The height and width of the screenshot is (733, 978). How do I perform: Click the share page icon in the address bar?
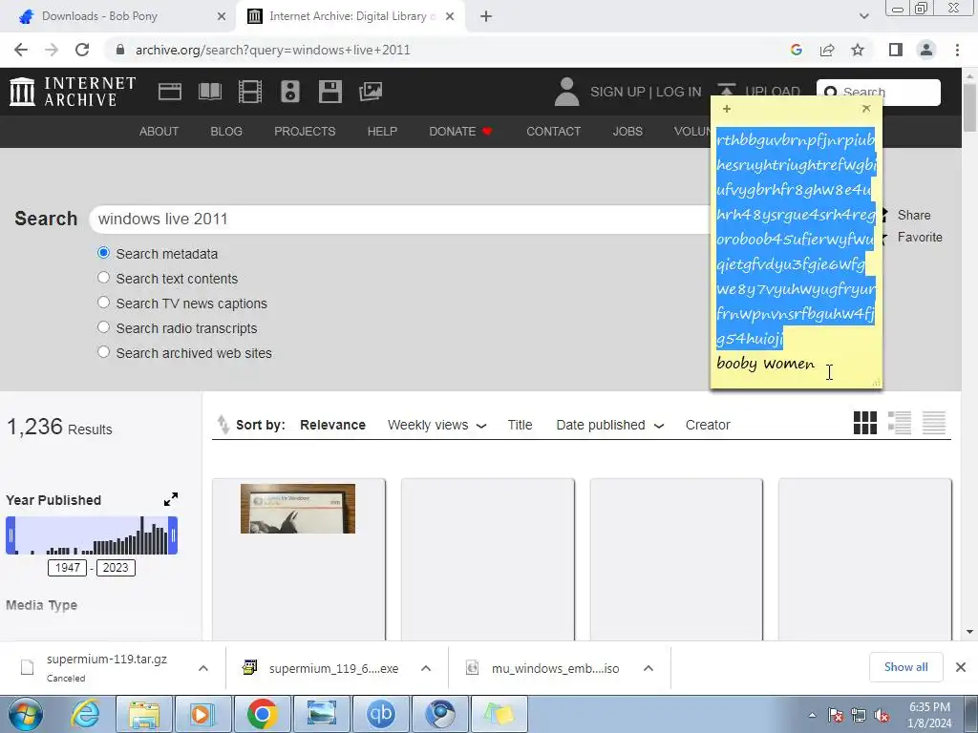pyautogui.click(x=827, y=50)
